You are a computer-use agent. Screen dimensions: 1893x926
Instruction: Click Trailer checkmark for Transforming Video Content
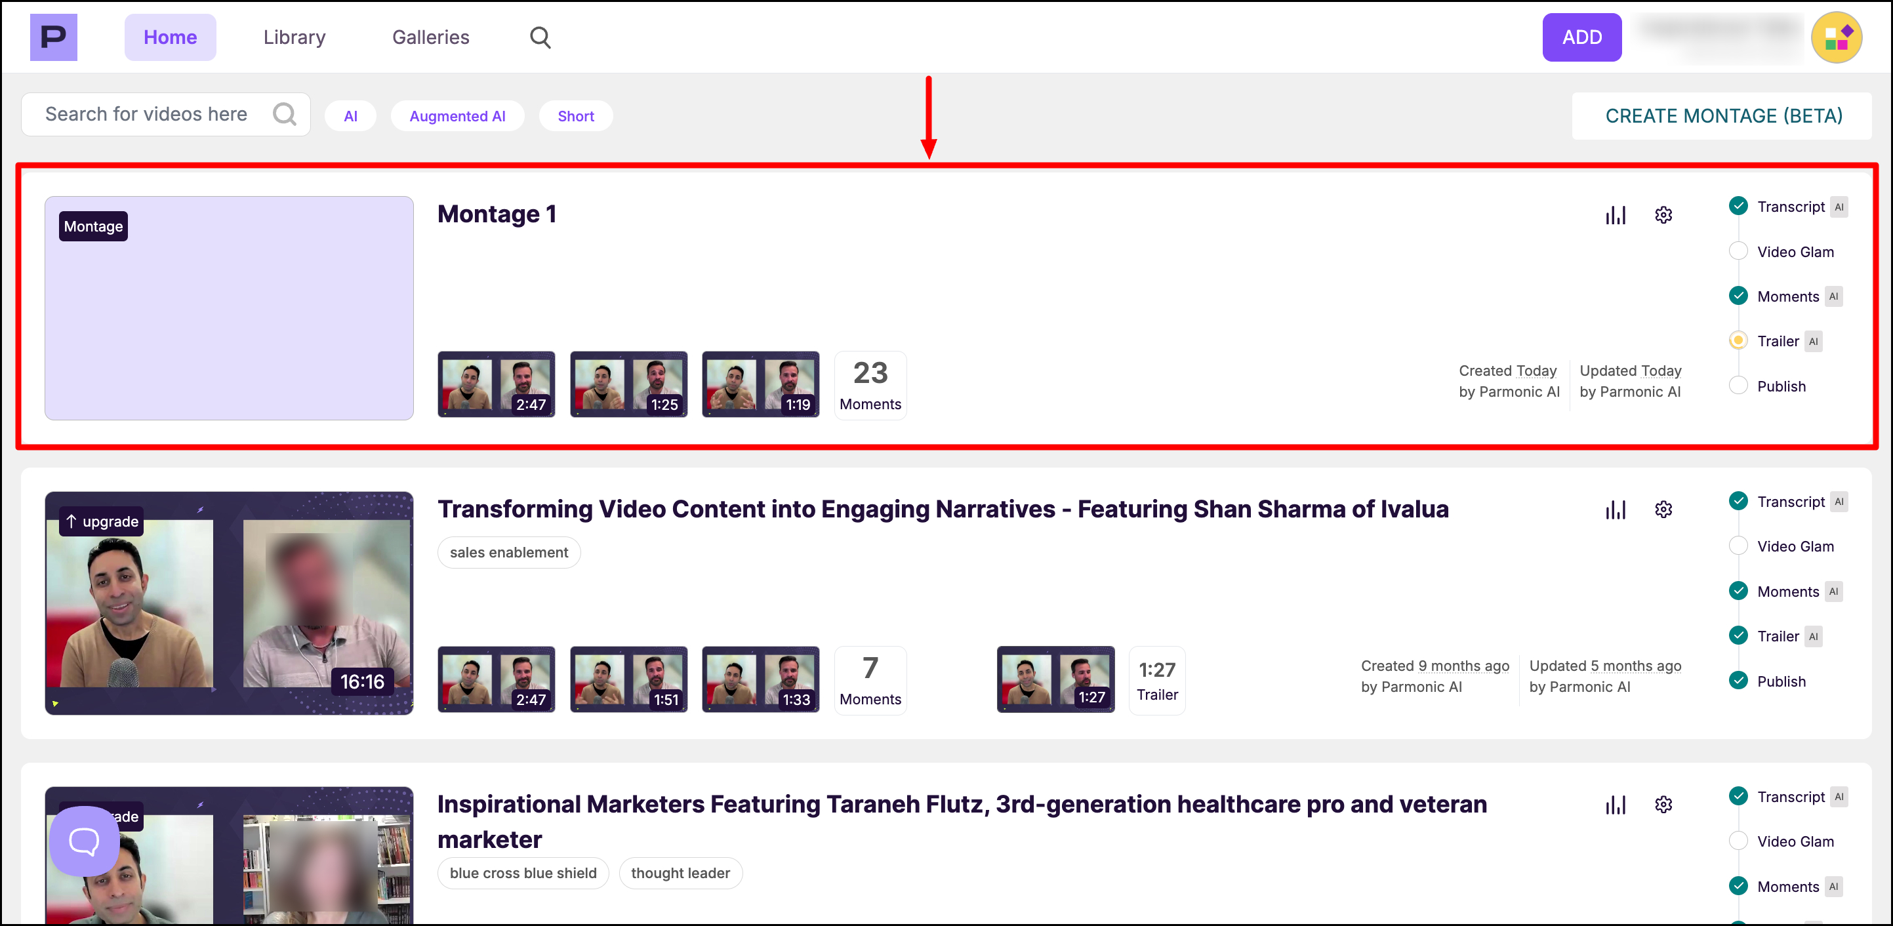coord(1738,635)
